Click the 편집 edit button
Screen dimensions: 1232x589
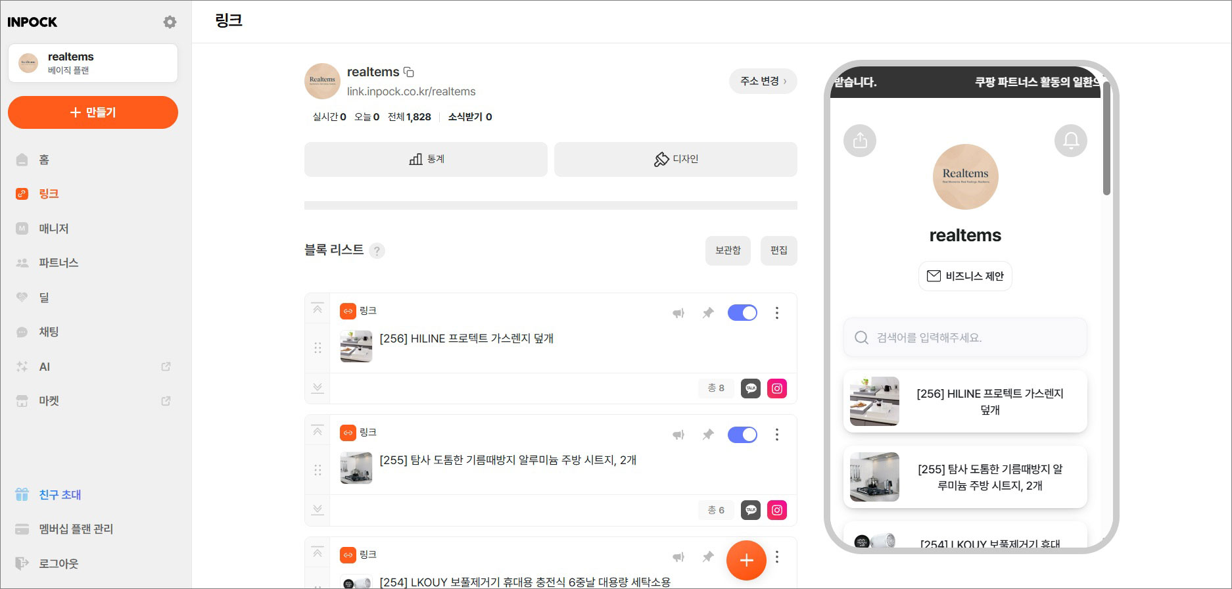point(779,250)
